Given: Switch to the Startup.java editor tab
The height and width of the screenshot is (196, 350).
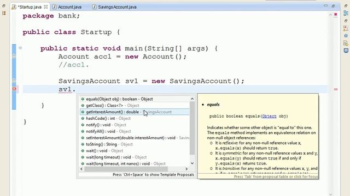Looking at the screenshot, I should [x=29, y=7].
